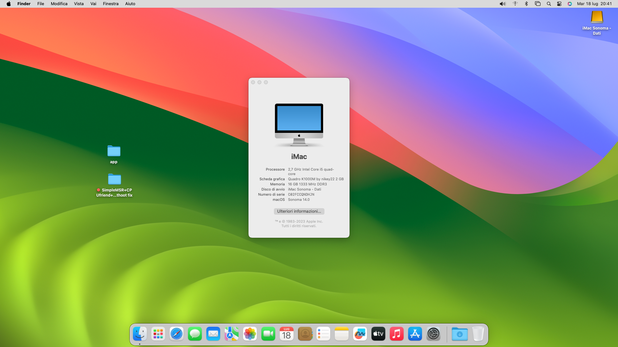Open the Apple menu
The width and height of the screenshot is (618, 347).
click(9, 4)
